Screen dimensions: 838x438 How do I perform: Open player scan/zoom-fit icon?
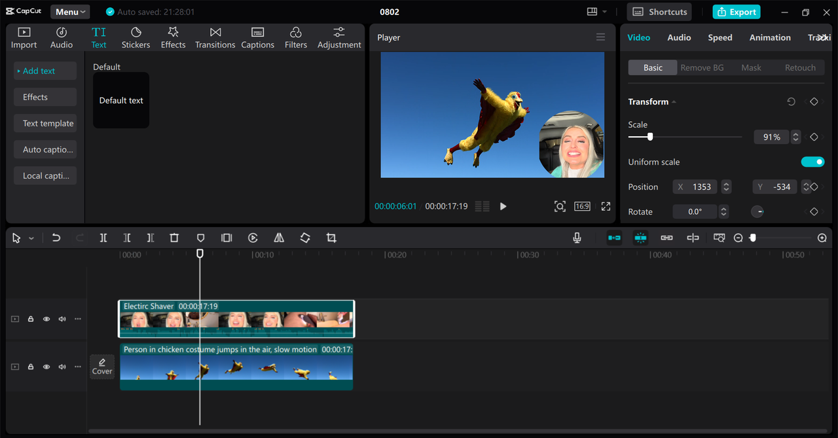click(560, 206)
